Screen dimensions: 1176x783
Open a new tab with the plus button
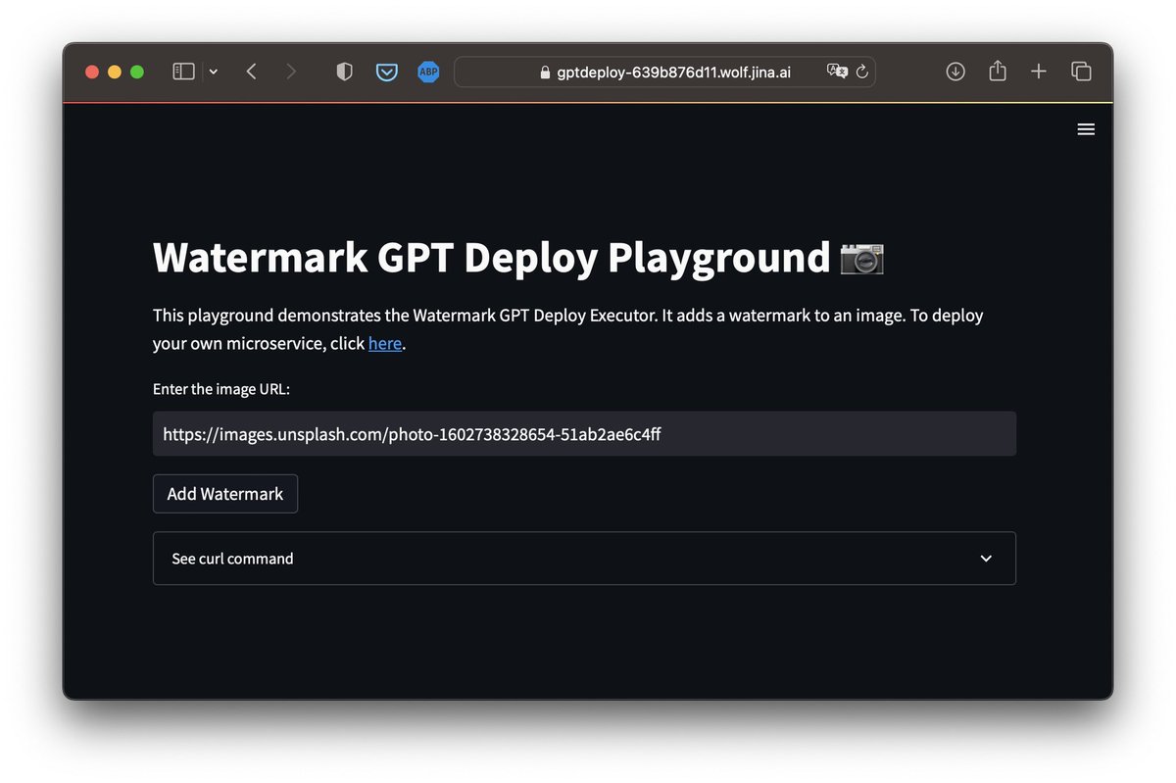tap(1039, 71)
